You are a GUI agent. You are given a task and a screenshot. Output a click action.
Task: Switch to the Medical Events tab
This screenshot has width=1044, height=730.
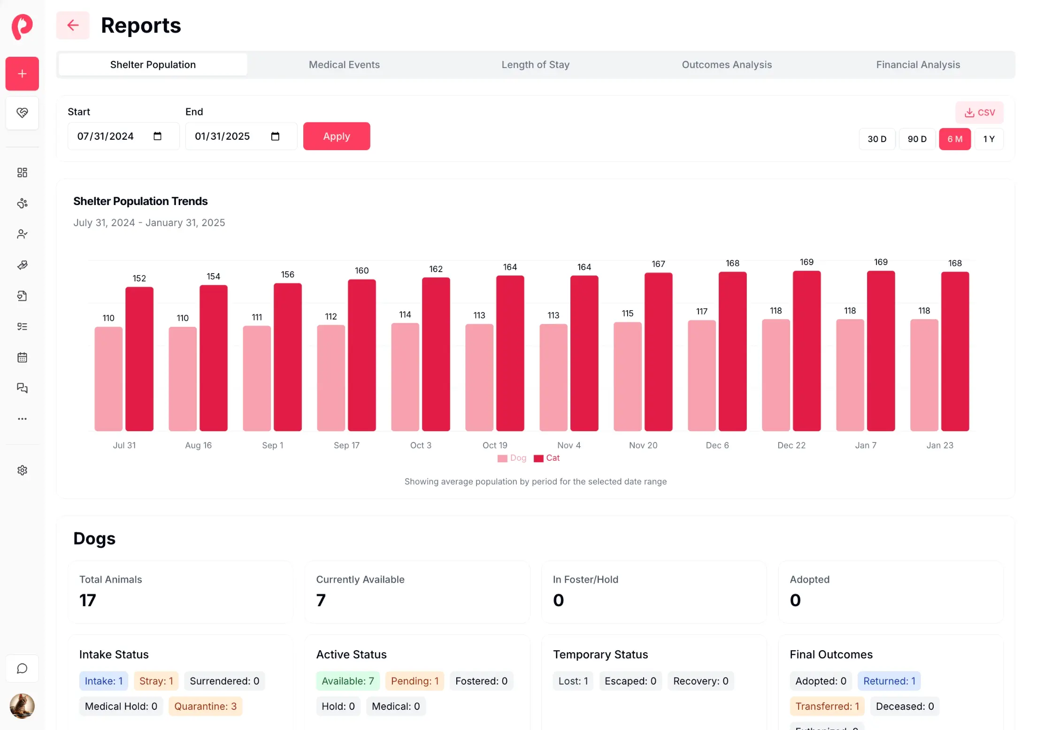click(x=344, y=65)
